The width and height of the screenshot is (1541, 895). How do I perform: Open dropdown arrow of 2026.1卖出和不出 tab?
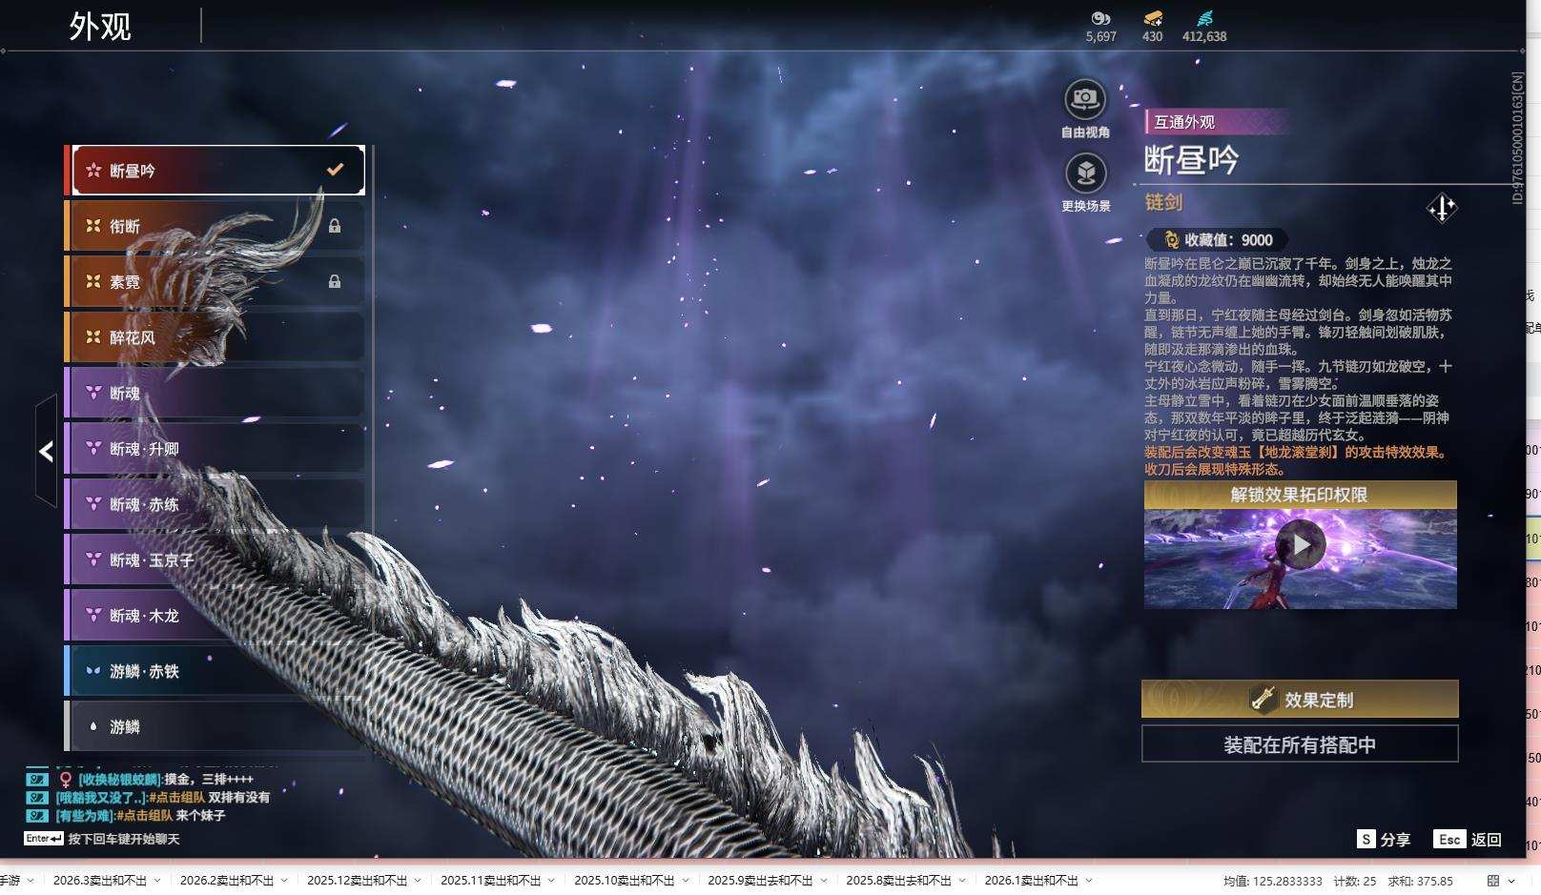[1089, 881]
